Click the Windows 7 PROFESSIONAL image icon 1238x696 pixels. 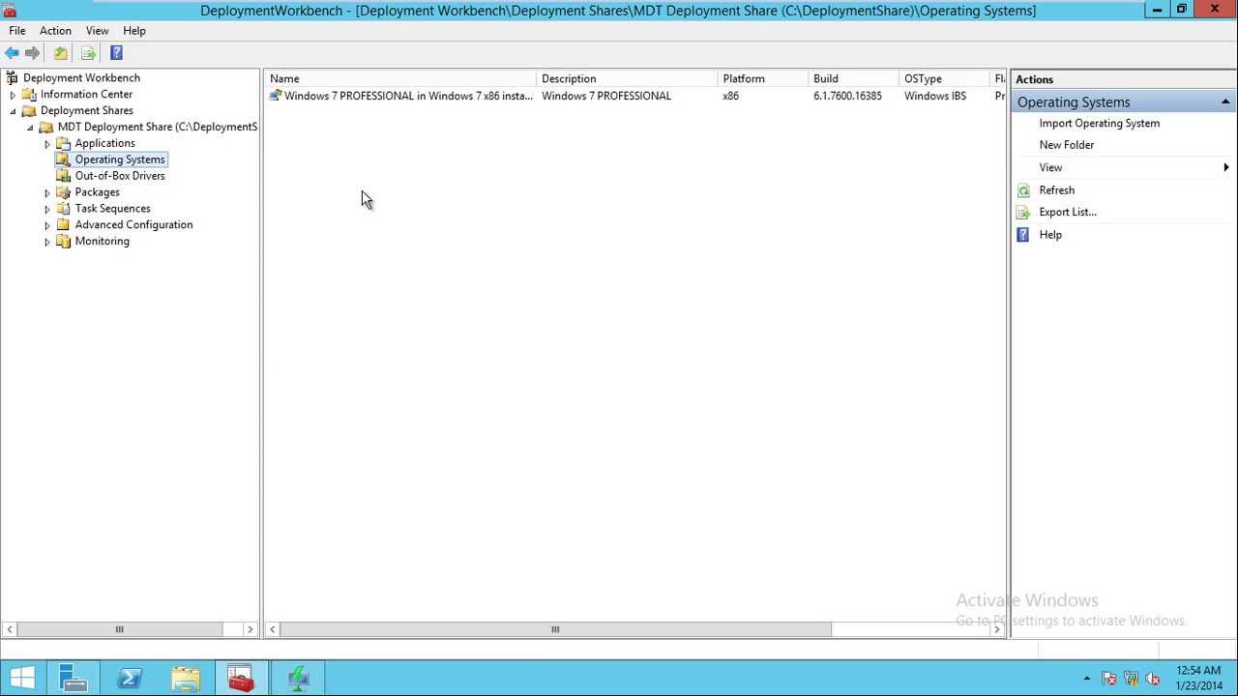tap(276, 96)
